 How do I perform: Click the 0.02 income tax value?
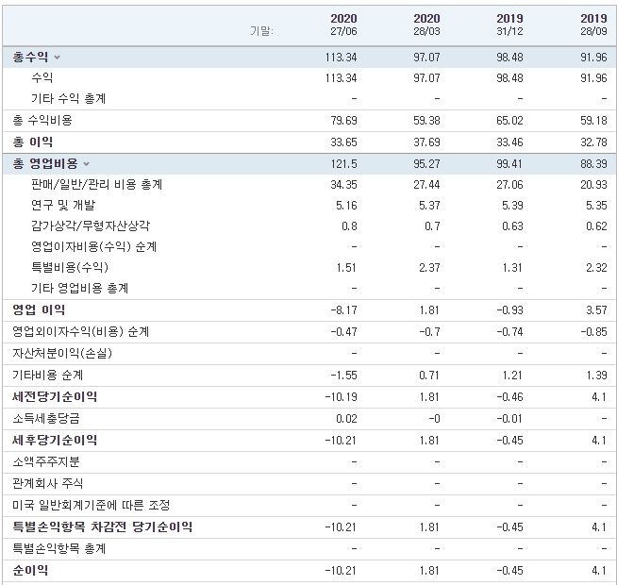tap(346, 418)
